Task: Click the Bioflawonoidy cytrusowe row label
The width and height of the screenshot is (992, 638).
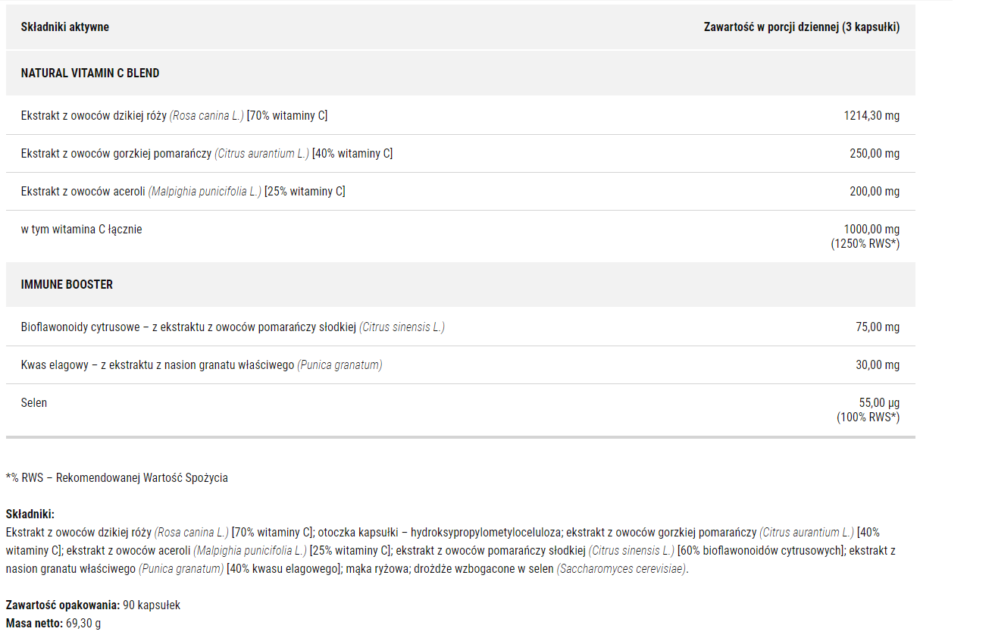Action: (233, 327)
